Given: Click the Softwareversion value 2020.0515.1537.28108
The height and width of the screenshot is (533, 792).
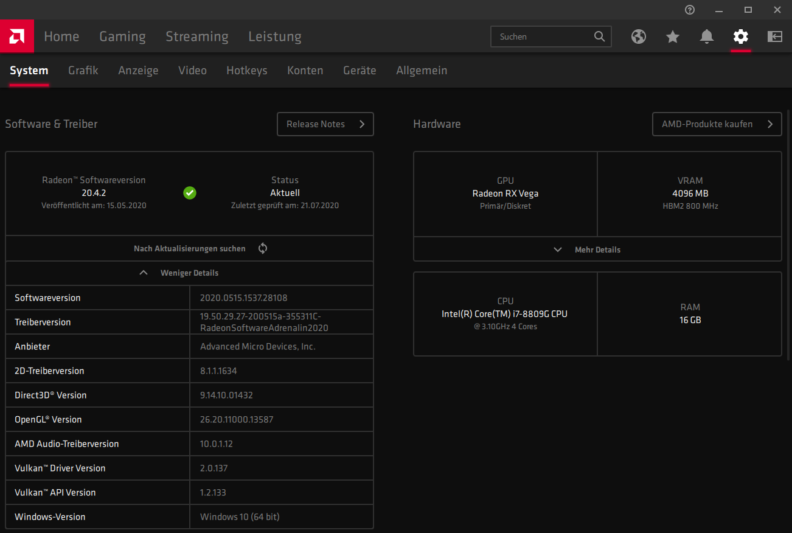Looking at the screenshot, I should pyautogui.click(x=243, y=298).
